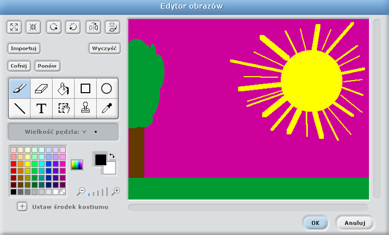Click the yellow sun on canvas
Image resolution: width=389 pixels, height=235 pixels.
tap(312, 81)
